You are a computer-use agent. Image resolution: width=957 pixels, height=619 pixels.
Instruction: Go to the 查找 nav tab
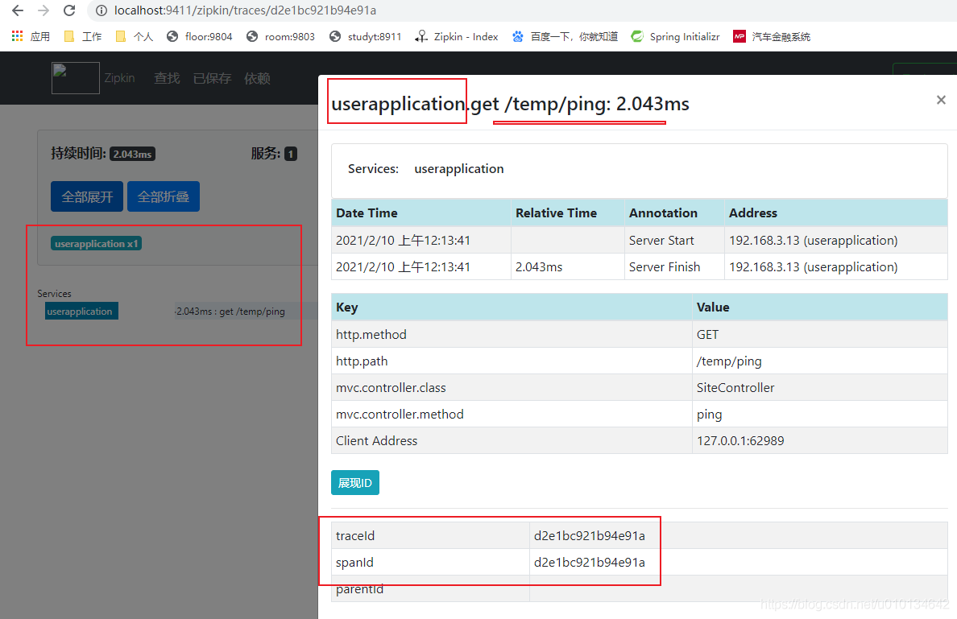[x=167, y=78]
